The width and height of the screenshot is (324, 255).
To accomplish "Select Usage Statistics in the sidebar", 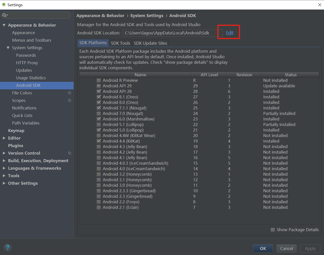I will [31, 78].
